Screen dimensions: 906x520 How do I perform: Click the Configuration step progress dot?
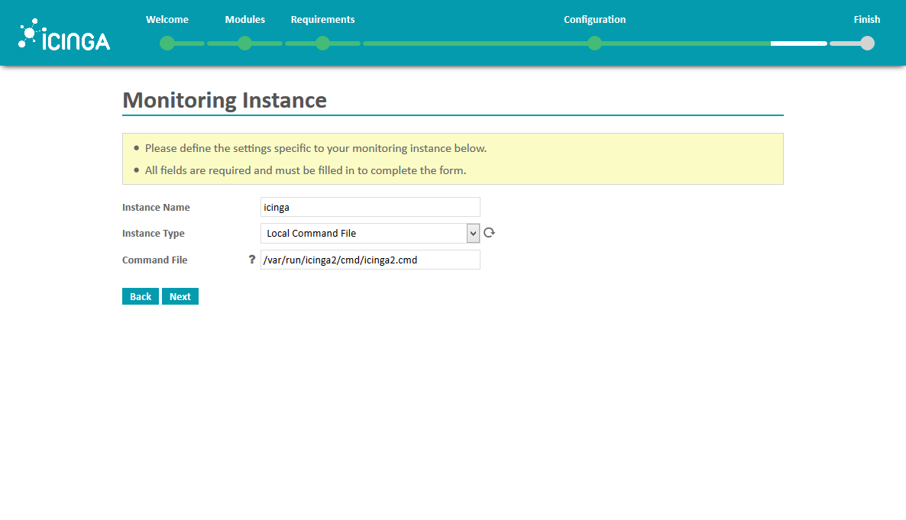(594, 44)
